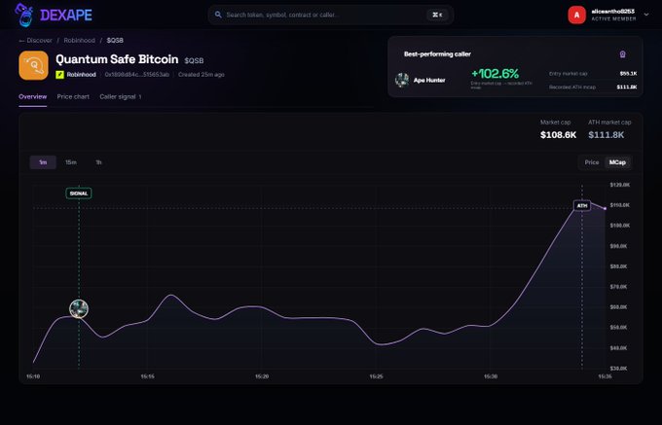
Task: Click the DEXAPE ape logo icon
Action: click(x=24, y=15)
